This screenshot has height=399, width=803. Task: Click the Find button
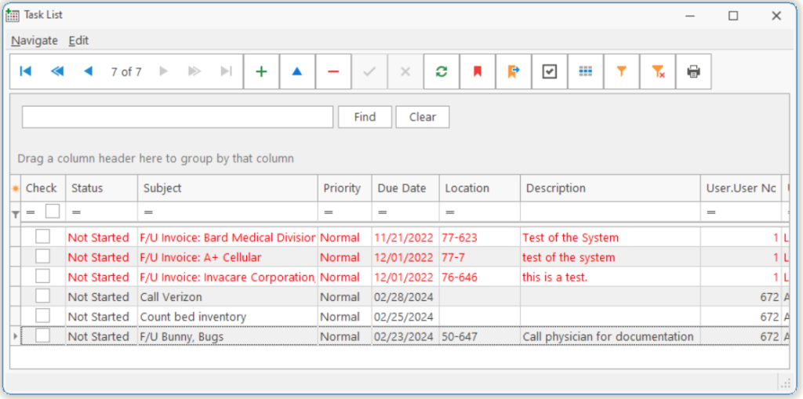click(365, 117)
